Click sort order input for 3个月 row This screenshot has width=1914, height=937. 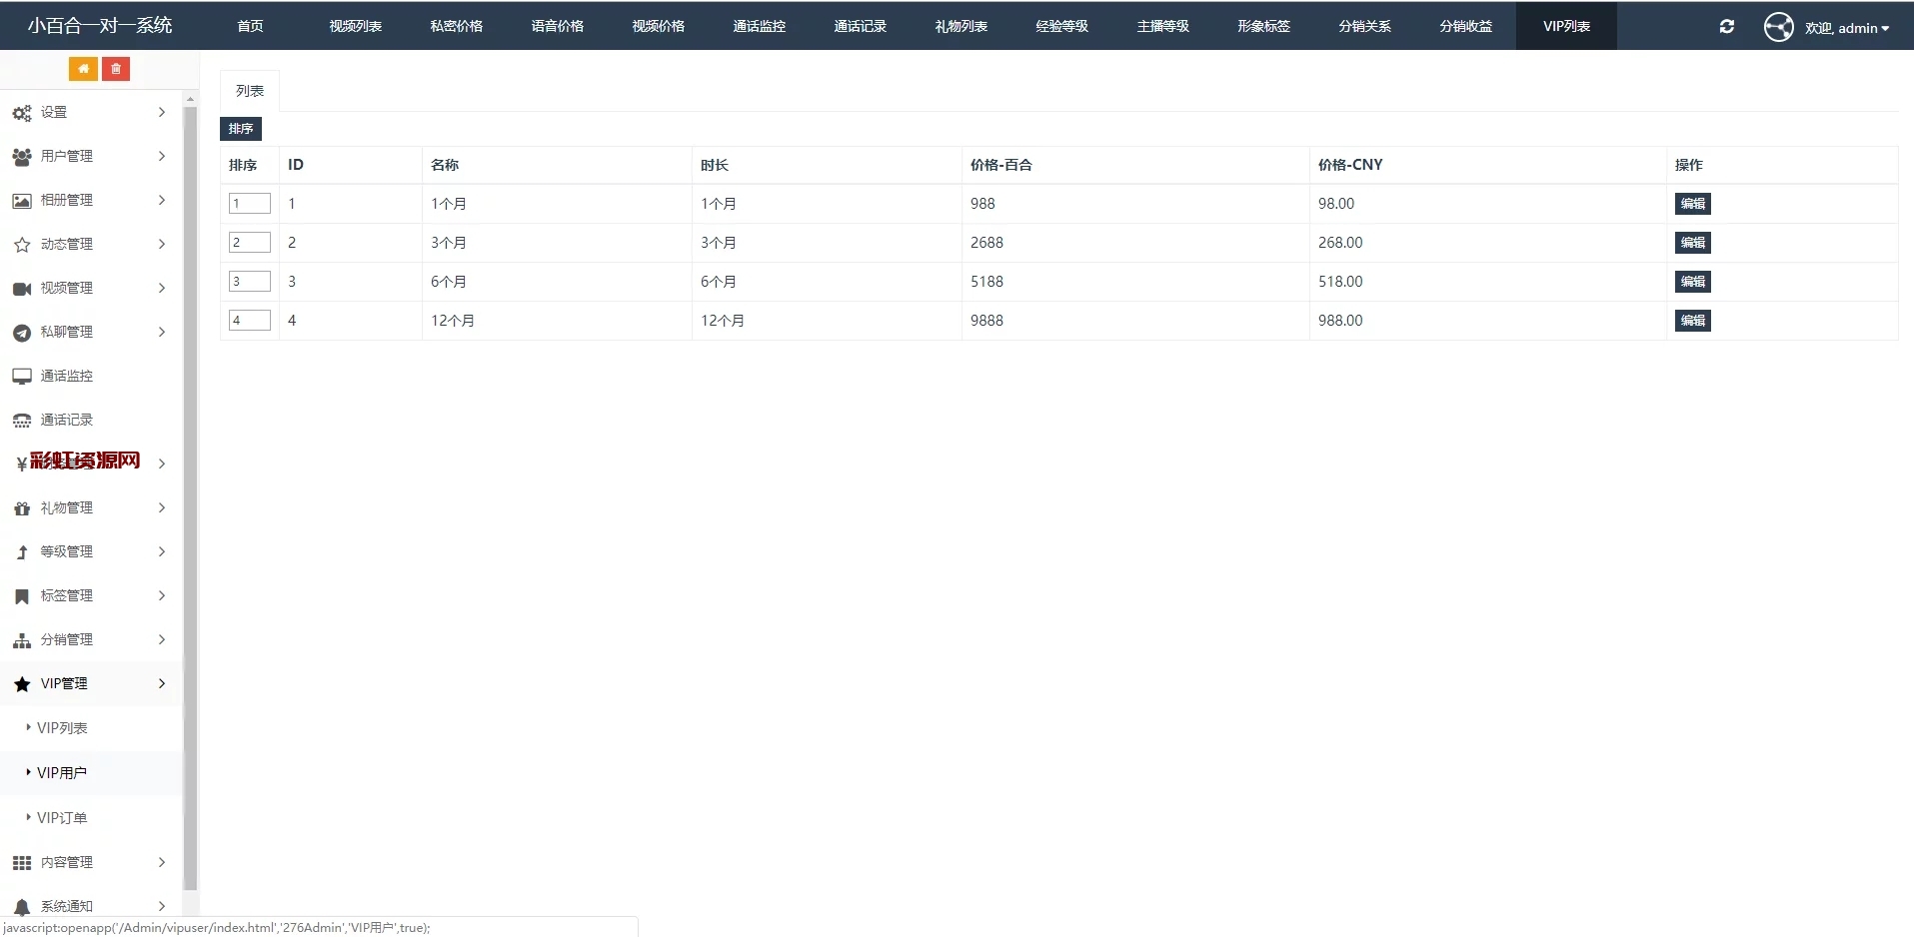[x=250, y=243]
